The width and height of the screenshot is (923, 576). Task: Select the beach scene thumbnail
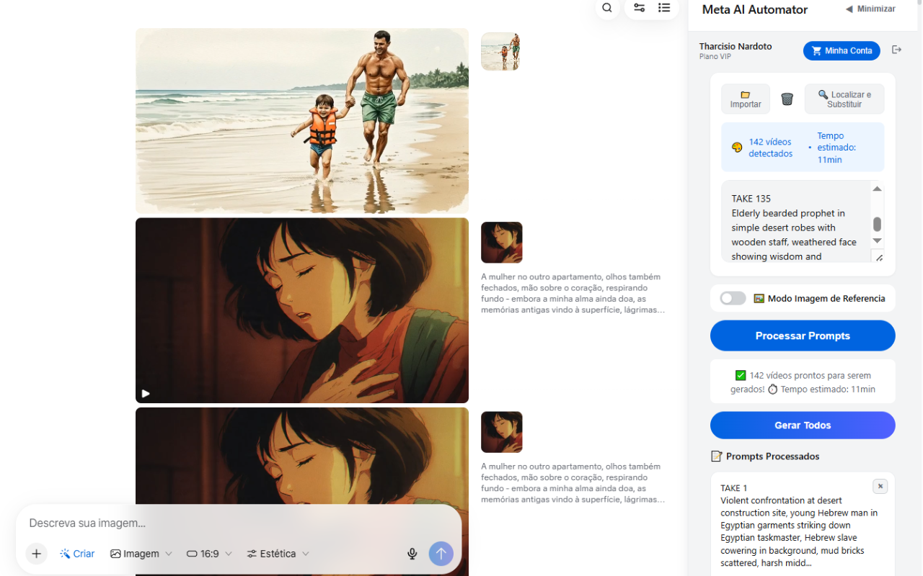(500, 51)
